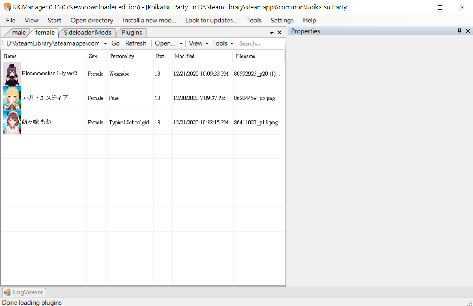473x306 pixels.
Task: Click modified date 12/21/2020 10:32:15 PM
Action: tap(201, 123)
